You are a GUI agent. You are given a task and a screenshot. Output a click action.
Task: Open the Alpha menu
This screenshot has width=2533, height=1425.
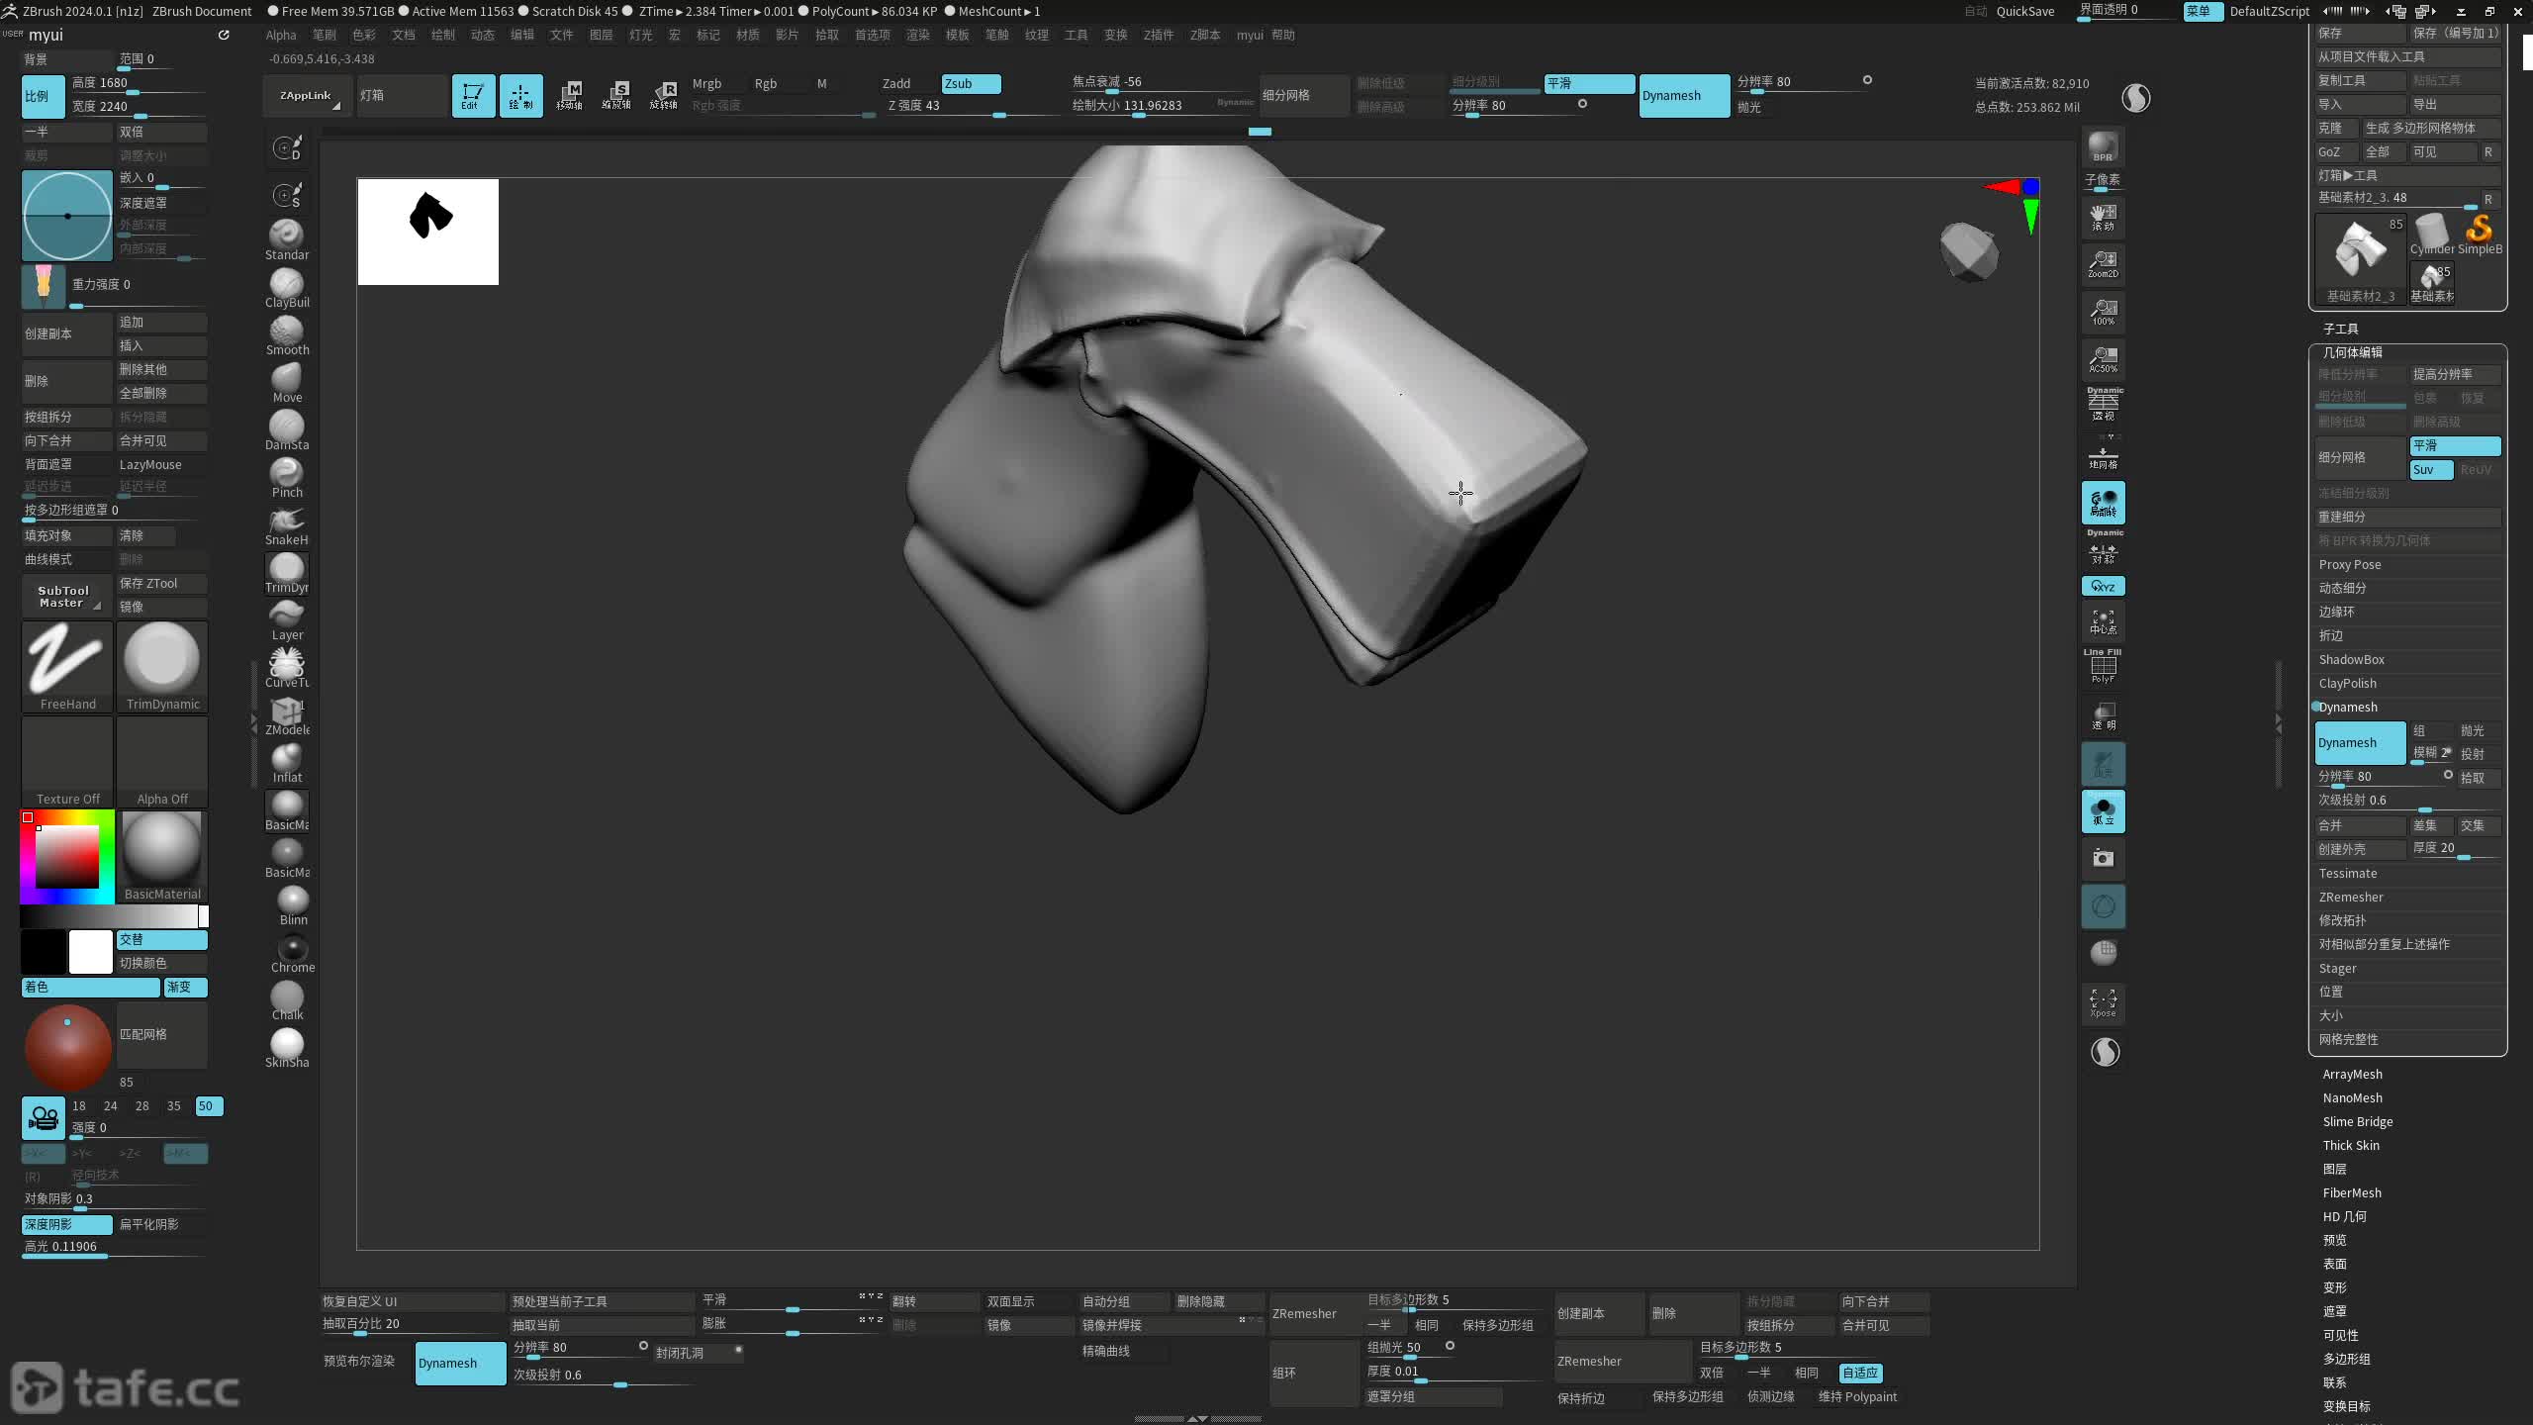point(281,35)
